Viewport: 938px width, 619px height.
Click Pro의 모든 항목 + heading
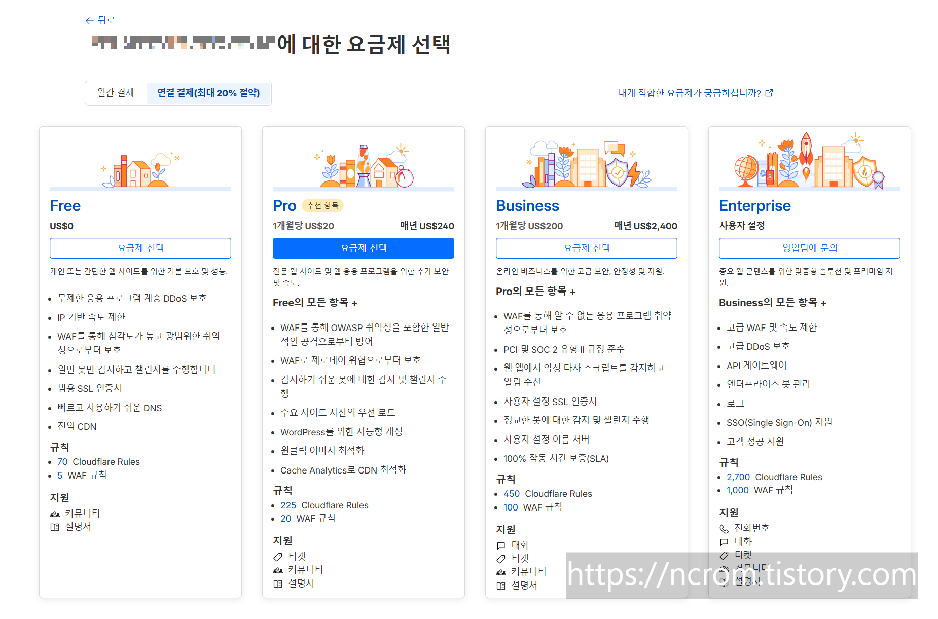[535, 292]
